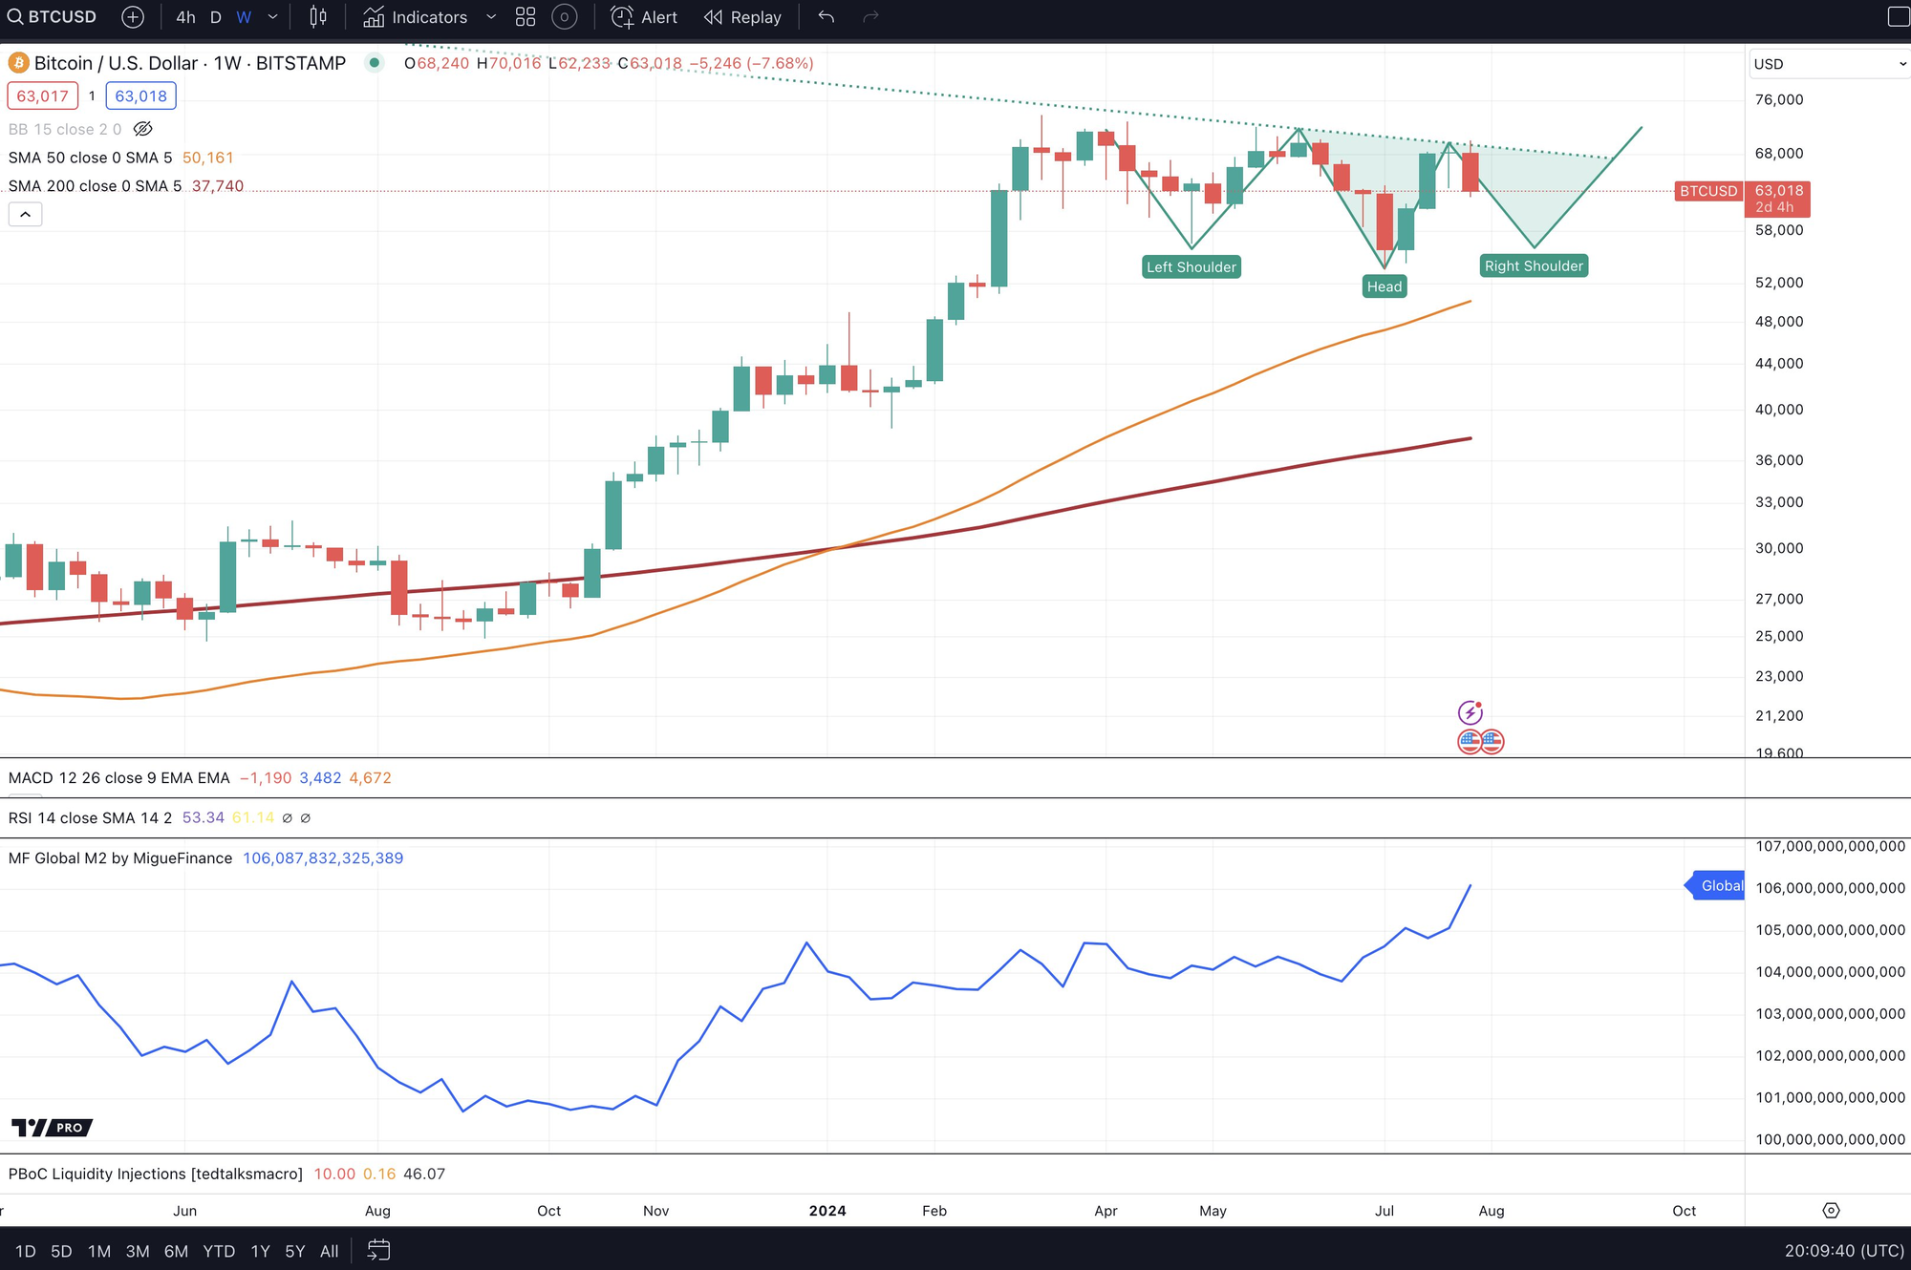Start bar Replay mode

click(x=742, y=17)
